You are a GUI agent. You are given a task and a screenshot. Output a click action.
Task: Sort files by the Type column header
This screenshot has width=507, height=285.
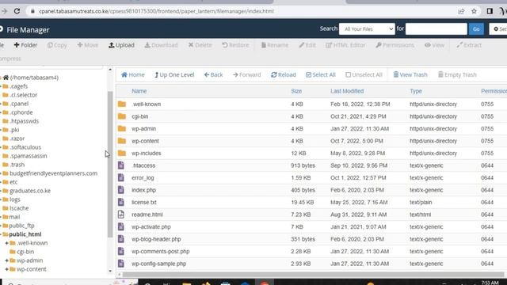tap(416, 91)
